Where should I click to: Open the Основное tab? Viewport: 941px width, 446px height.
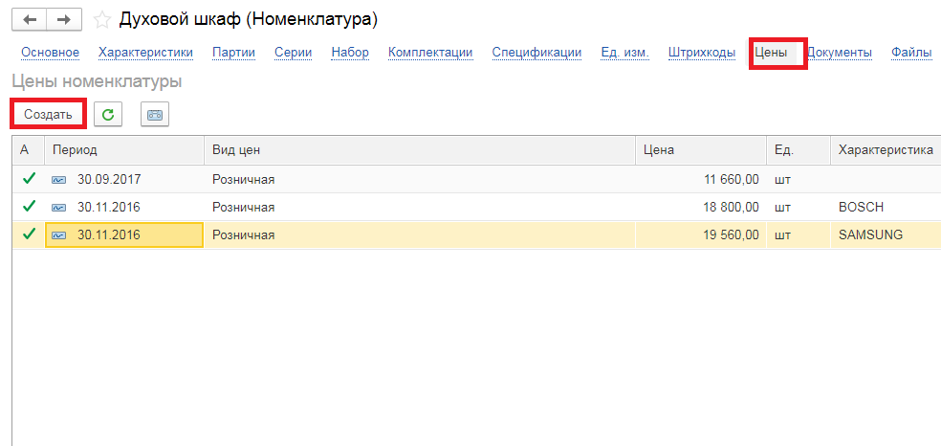click(51, 53)
